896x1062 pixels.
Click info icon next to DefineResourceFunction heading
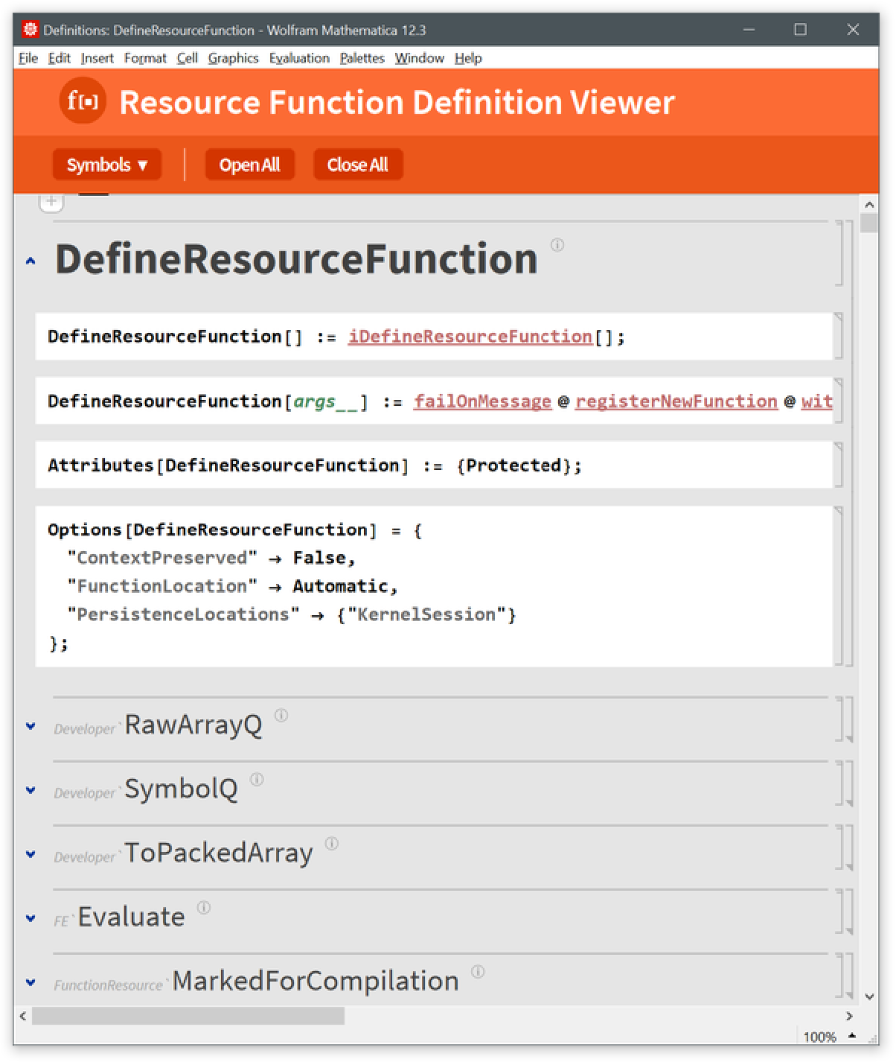(557, 244)
